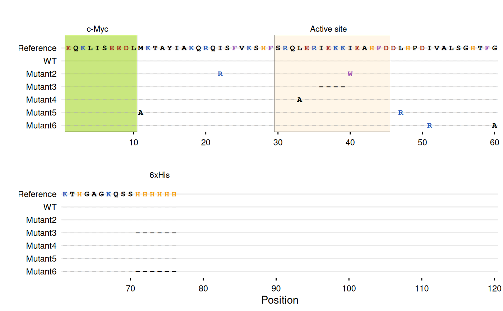Select Mutant6's A substitution at position 60
The image size is (503, 311).
[494, 126]
